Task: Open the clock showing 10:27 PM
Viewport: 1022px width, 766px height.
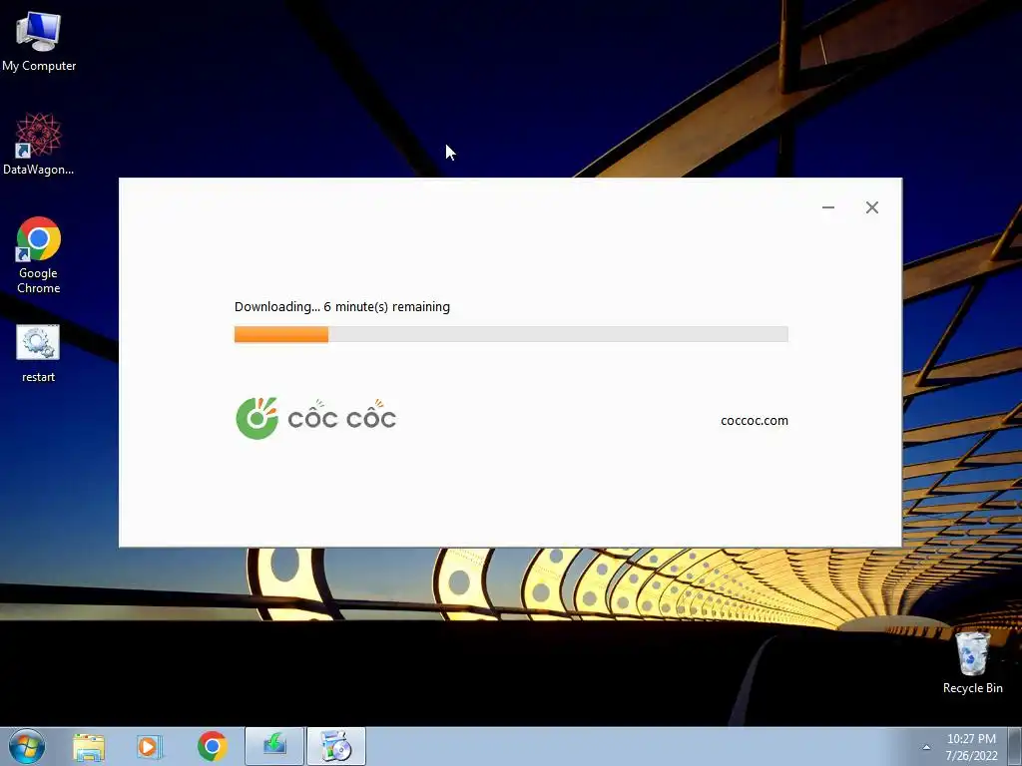Action: [971, 746]
